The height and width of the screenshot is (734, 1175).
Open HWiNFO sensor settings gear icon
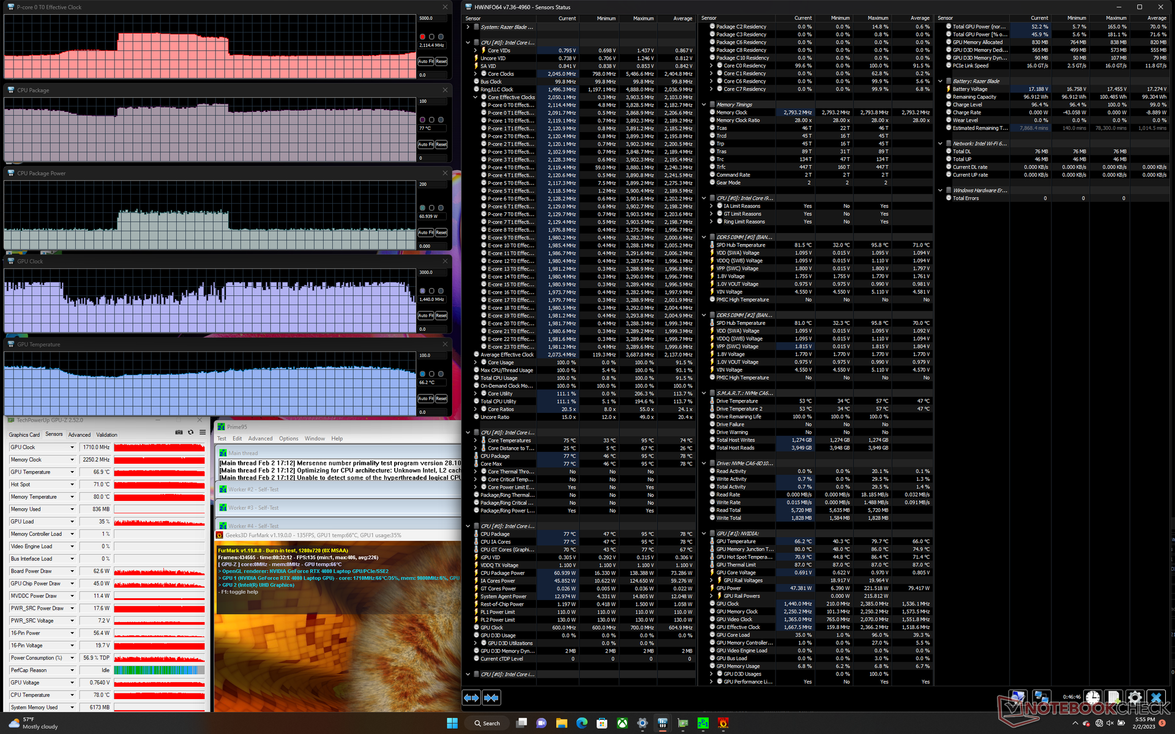1135,697
